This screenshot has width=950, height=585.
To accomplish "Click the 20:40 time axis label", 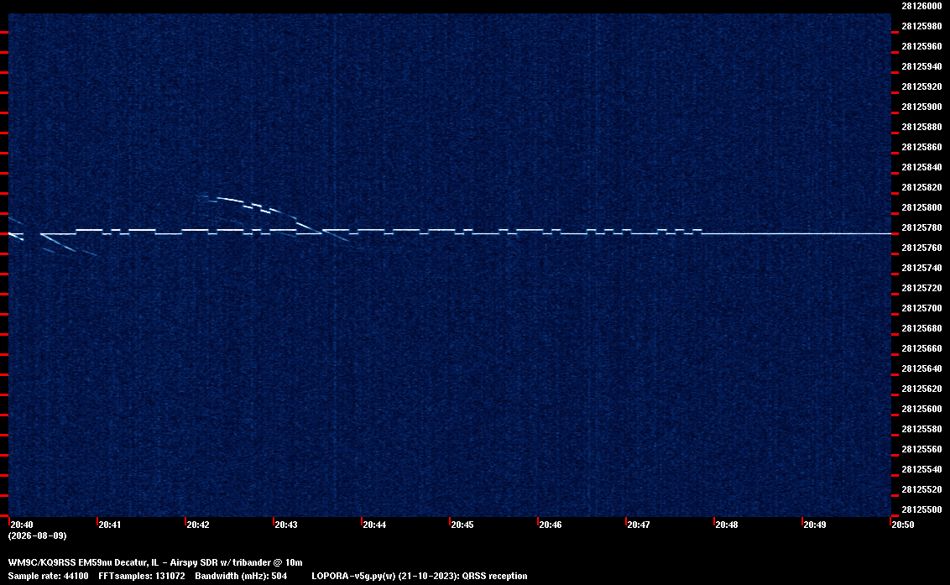I will pyautogui.click(x=22, y=525).
